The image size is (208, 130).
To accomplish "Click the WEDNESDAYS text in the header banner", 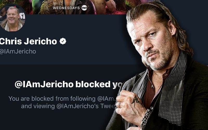I will pos(66,8).
